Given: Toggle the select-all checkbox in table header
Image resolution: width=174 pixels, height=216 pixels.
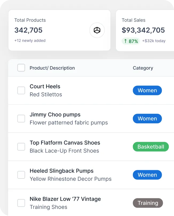Looking at the screenshot, I should point(21,68).
